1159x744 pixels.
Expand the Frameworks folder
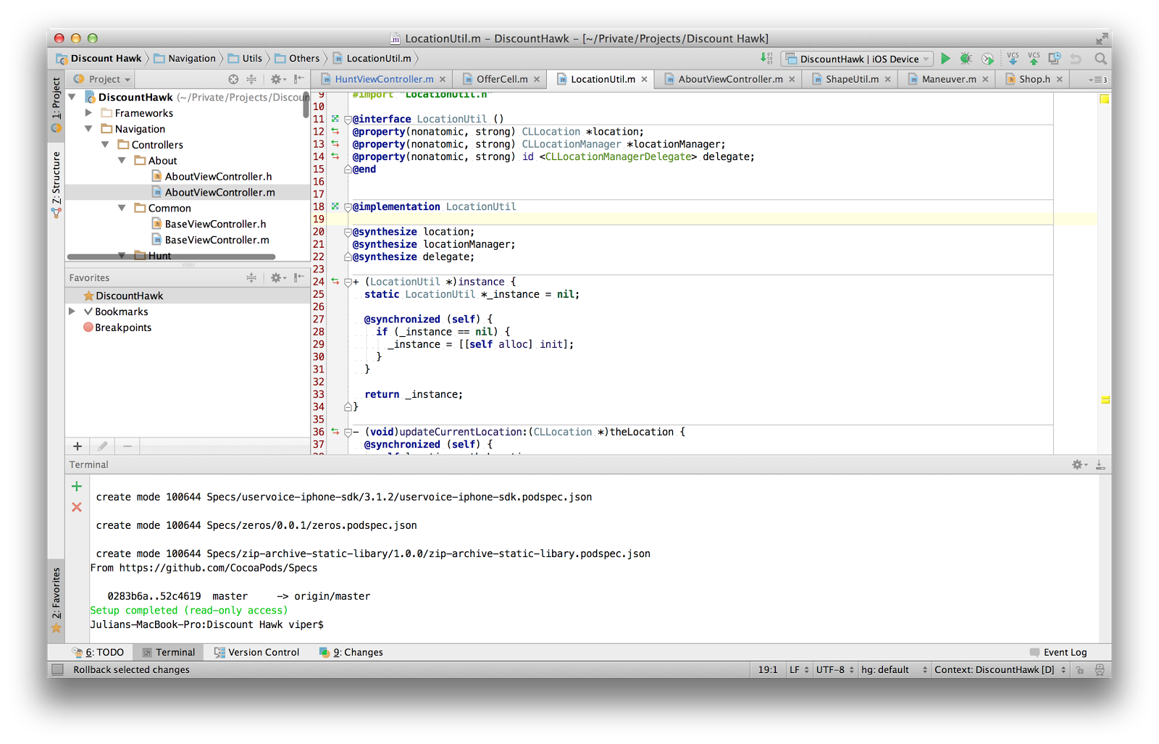88,113
